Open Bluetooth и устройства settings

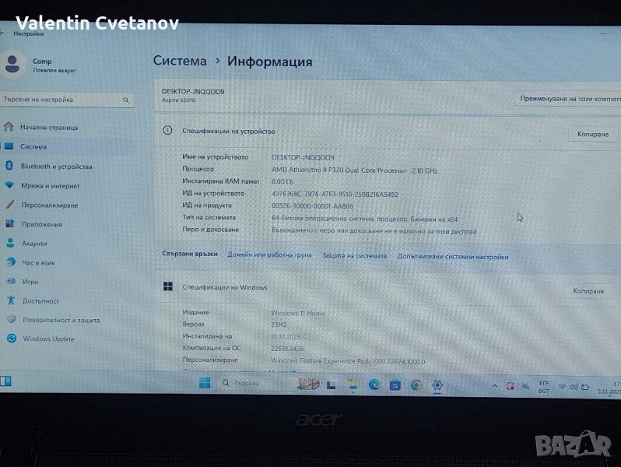(x=55, y=167)
